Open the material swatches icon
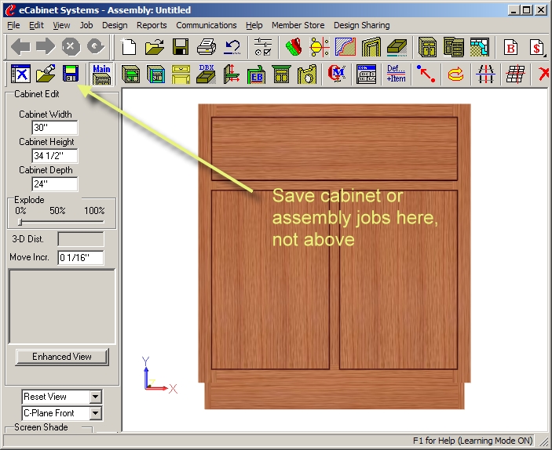The width and height of the screenshot is (552, 450). 294,47
